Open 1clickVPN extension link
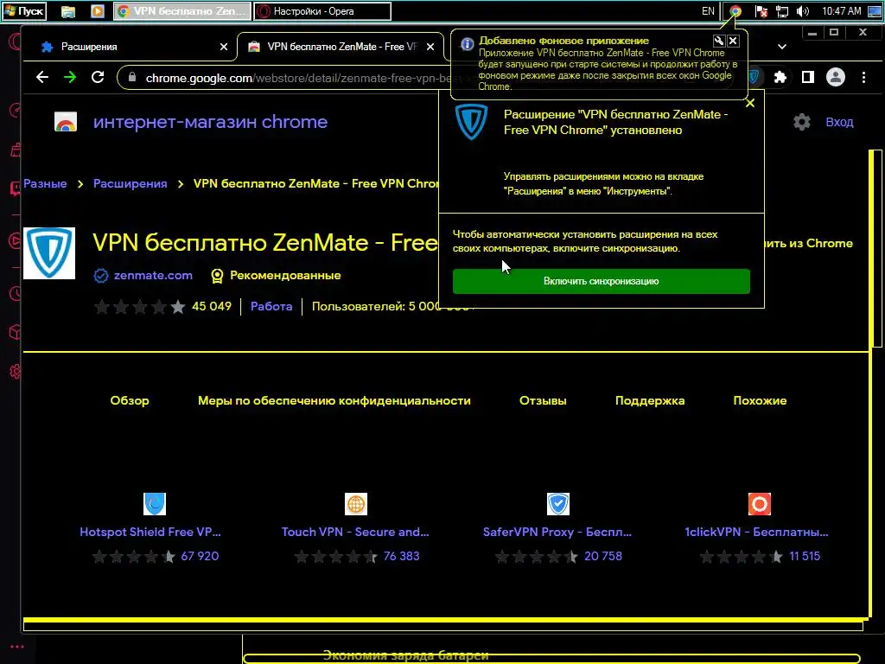Image resolution: width=885 pixels, height=664 pixels. click(756, 532)
